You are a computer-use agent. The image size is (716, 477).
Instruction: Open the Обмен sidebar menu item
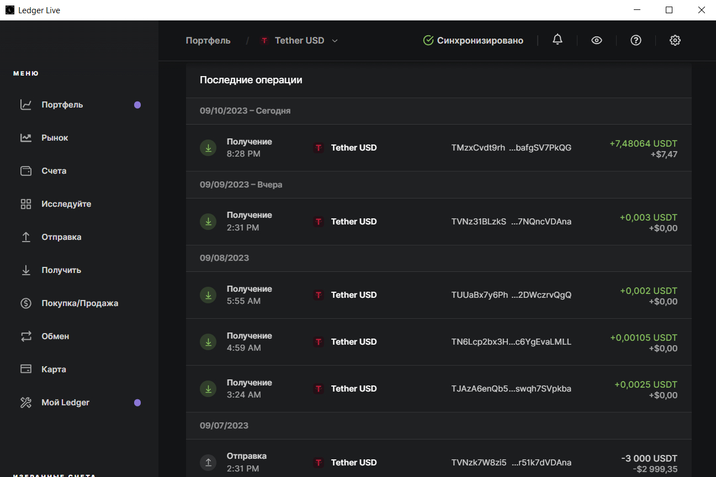pos(79,336)
